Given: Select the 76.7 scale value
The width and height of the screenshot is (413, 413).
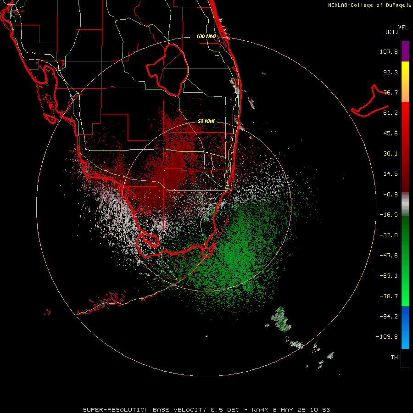Looking at the screenshot, I should [x=391, y=92].
